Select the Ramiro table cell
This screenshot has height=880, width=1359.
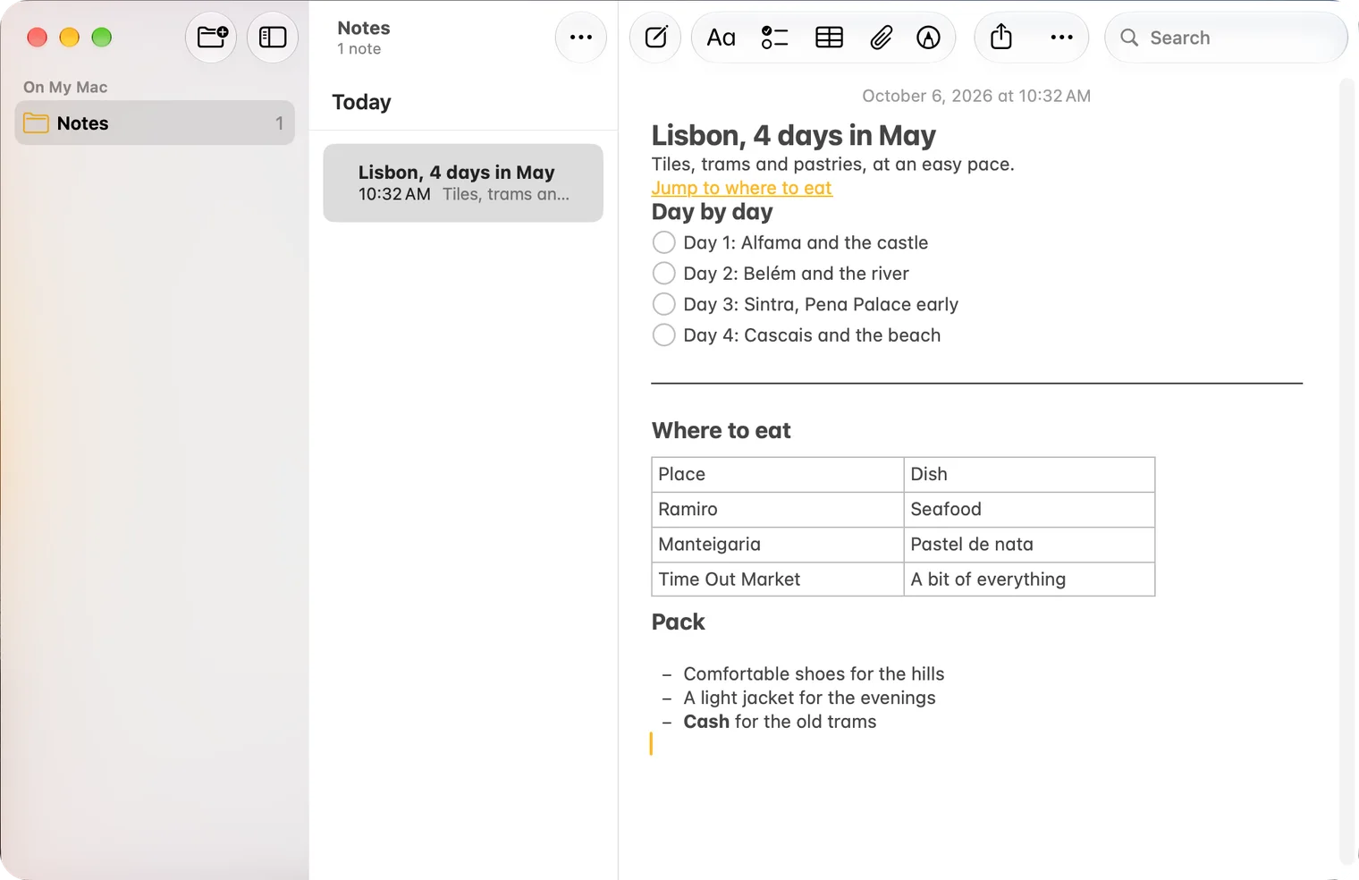click(x=777, y=509)
